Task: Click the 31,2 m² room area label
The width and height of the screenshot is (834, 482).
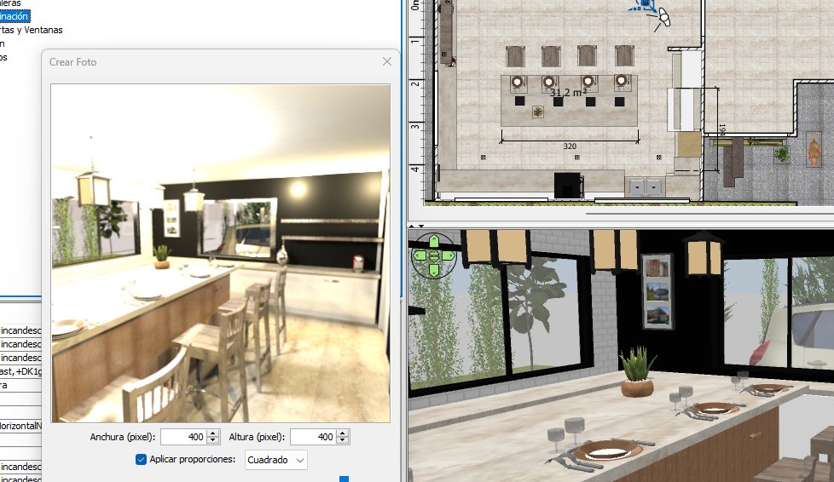Action: pyautogui.click(x=568, y=93)
